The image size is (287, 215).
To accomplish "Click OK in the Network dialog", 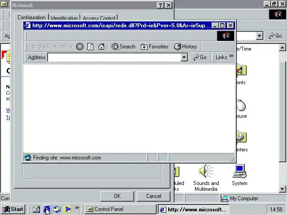I will [117, 196].
